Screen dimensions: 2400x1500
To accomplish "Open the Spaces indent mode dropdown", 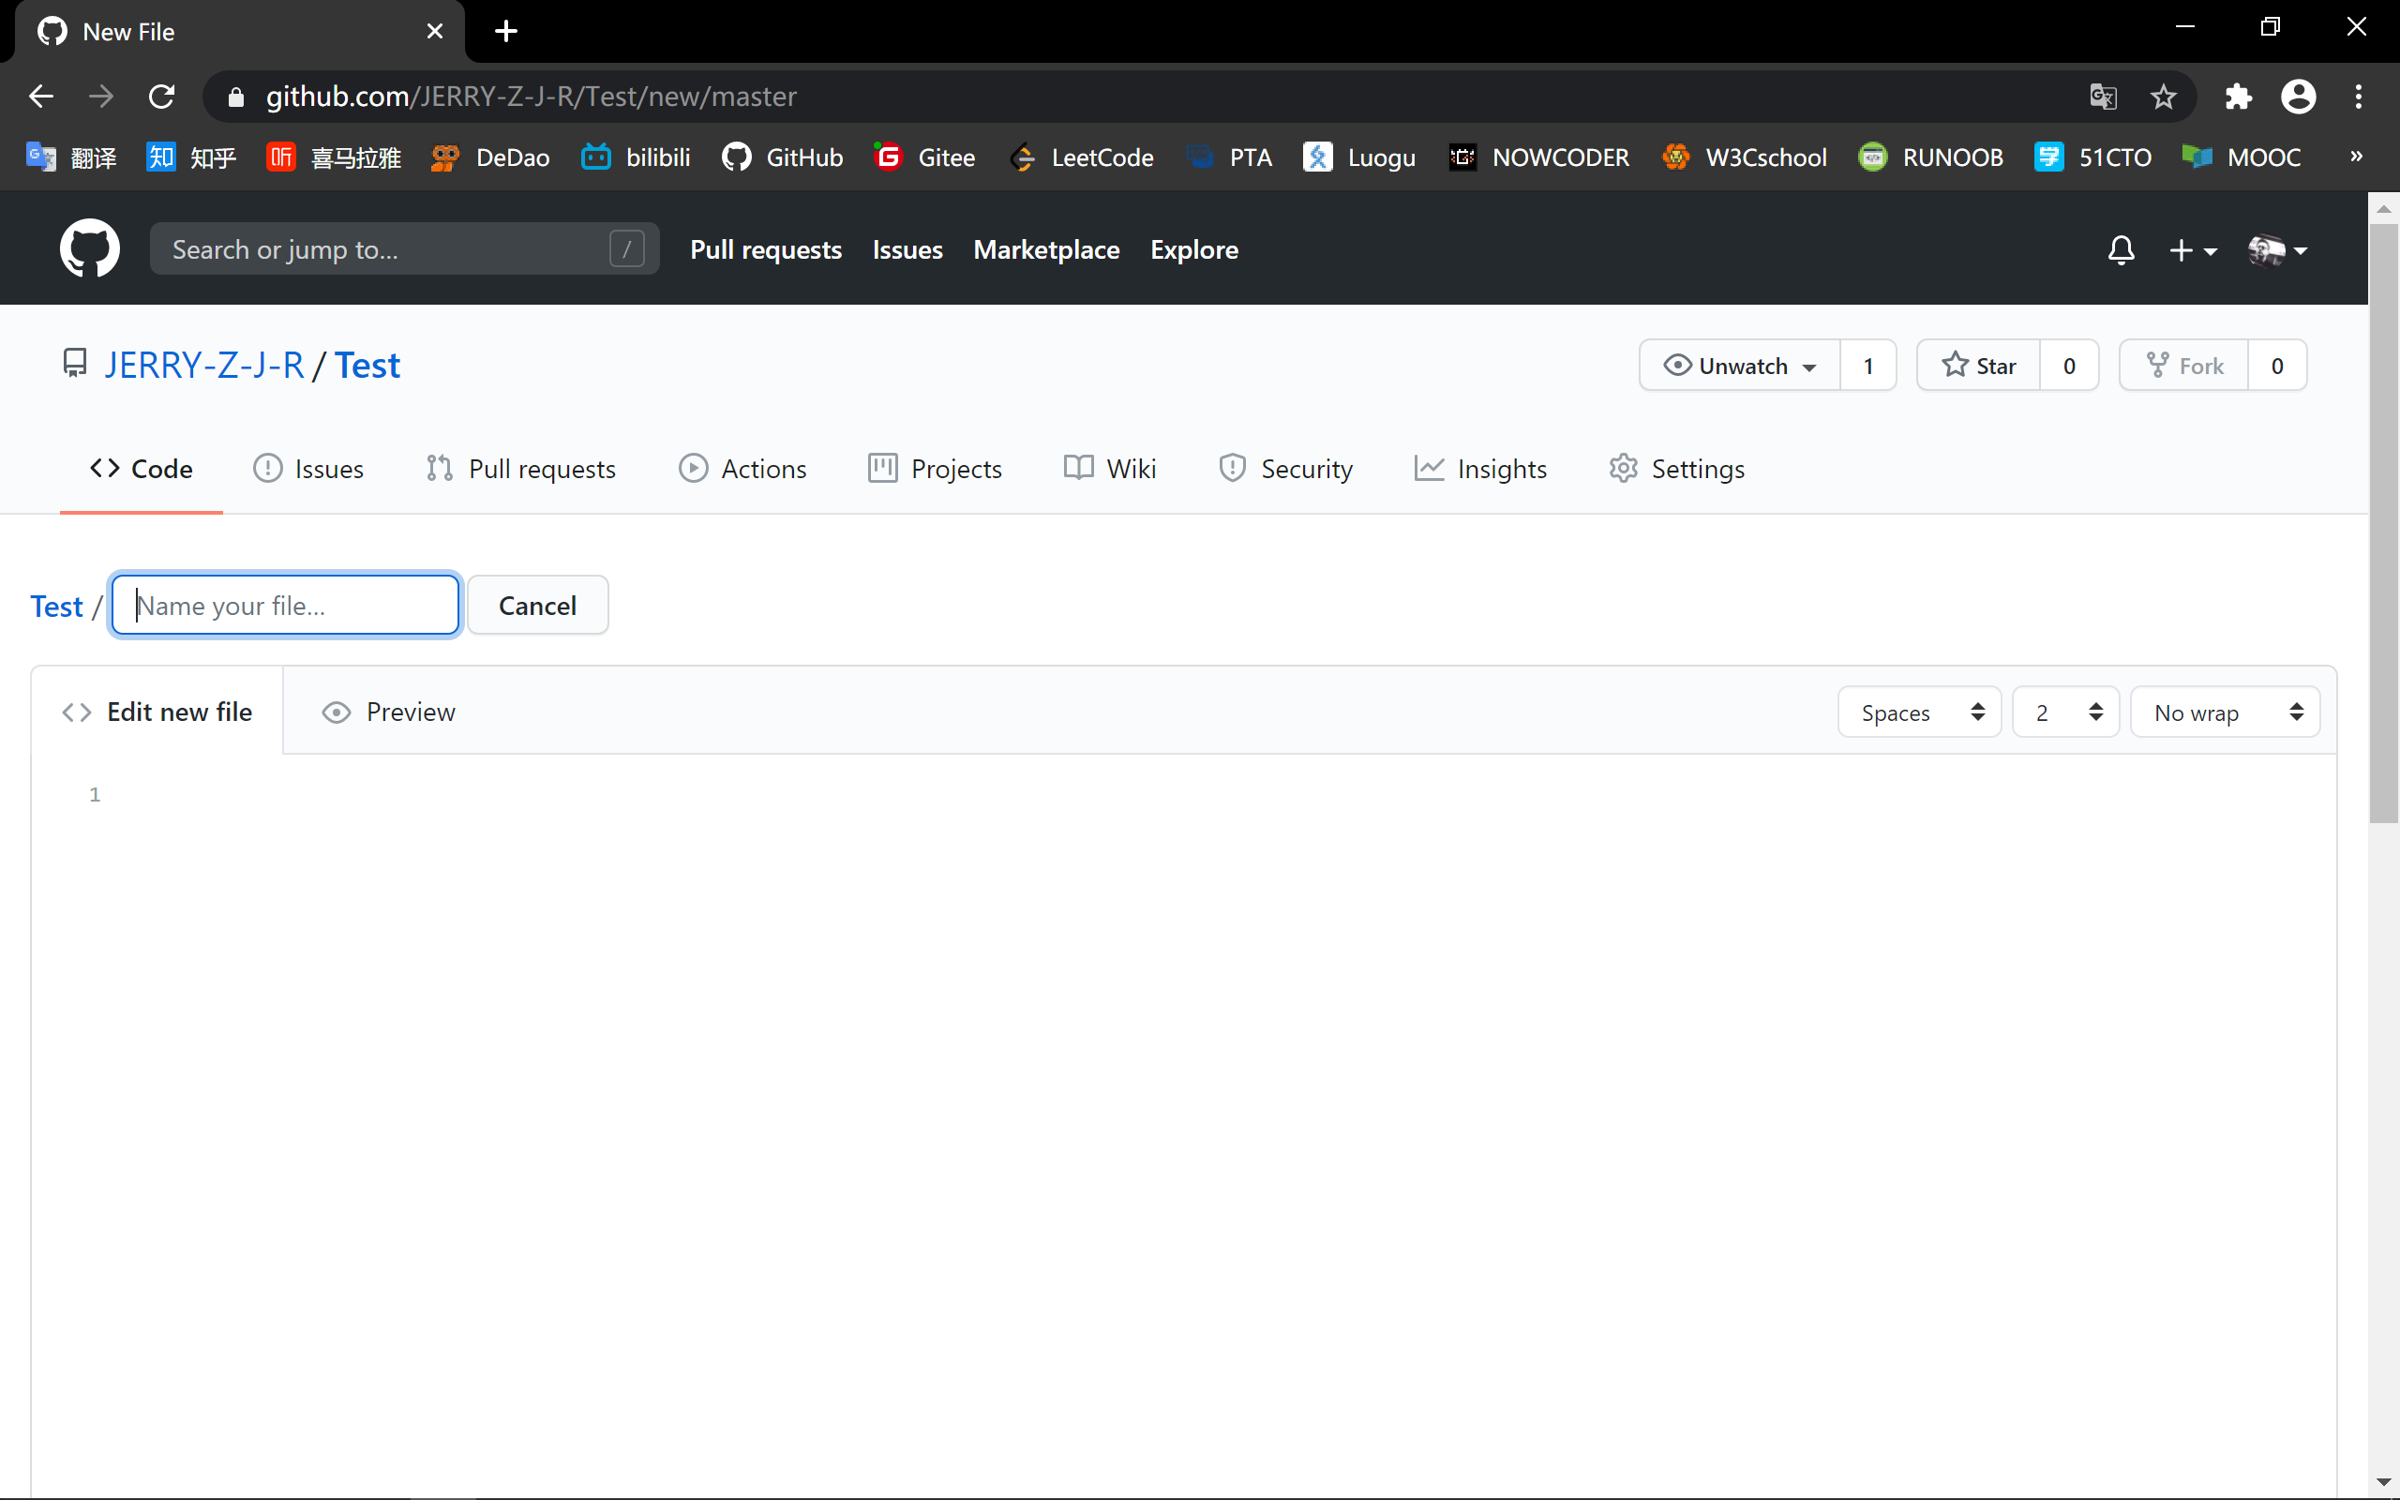I will point(1919,712).
